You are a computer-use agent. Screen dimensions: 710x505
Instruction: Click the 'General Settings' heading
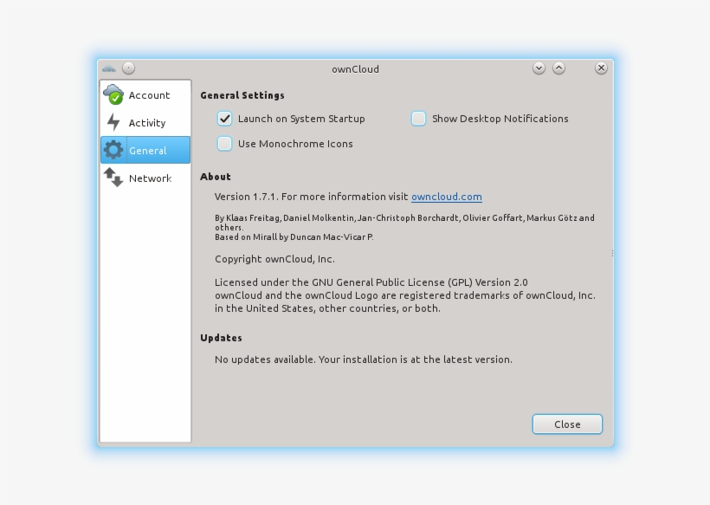coord(242,95)
